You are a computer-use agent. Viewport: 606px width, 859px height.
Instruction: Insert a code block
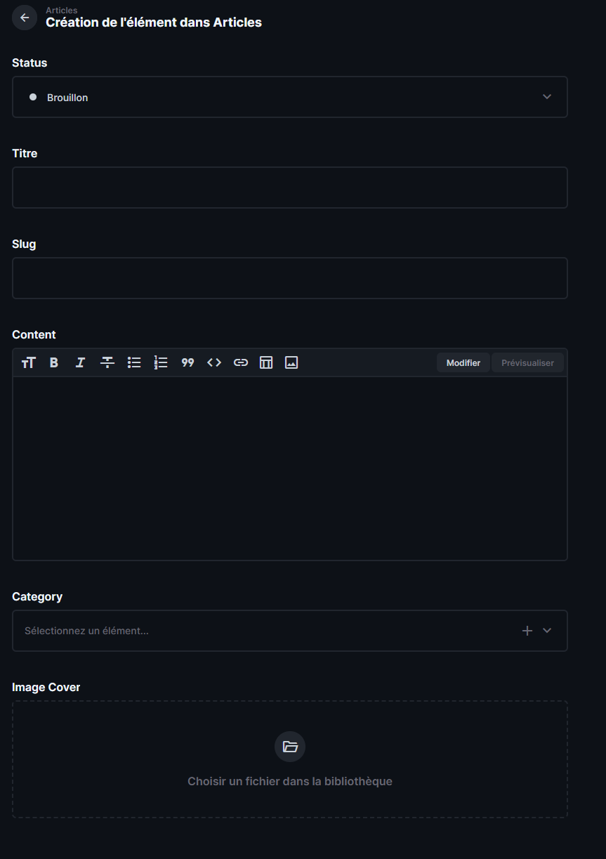[x=214, y=362]
